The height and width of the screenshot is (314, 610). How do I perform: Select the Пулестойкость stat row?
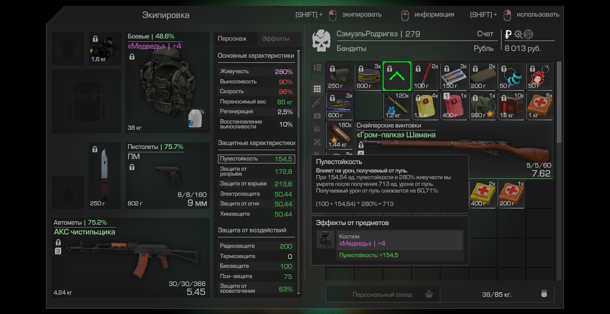[256, 159]
